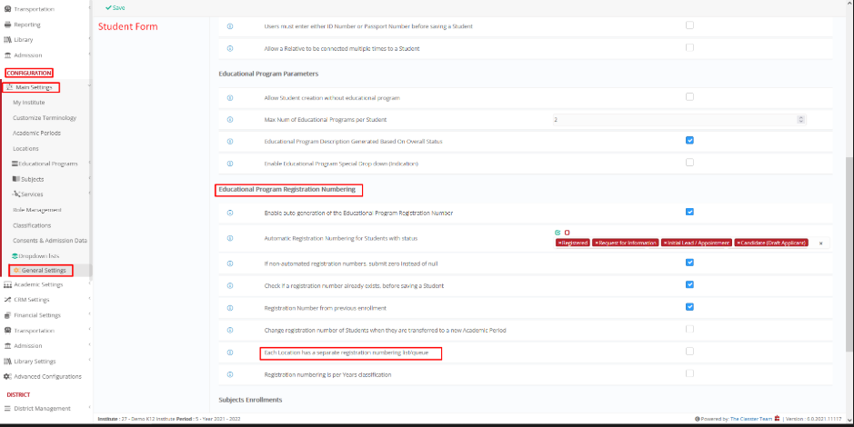Click info icon for Max Num of Educational Programs
Screen dimensions: 854x427
(x=230, y=120)
